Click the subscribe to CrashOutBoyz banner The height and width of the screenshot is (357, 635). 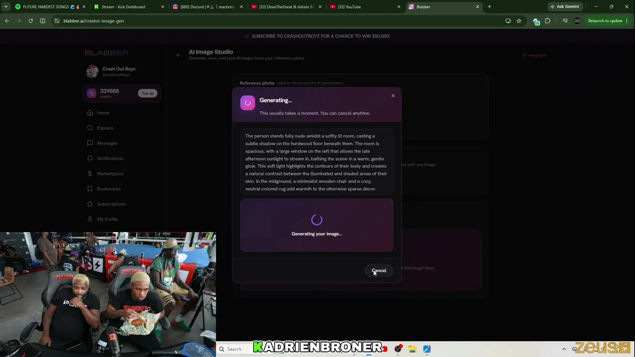point(317,36)
